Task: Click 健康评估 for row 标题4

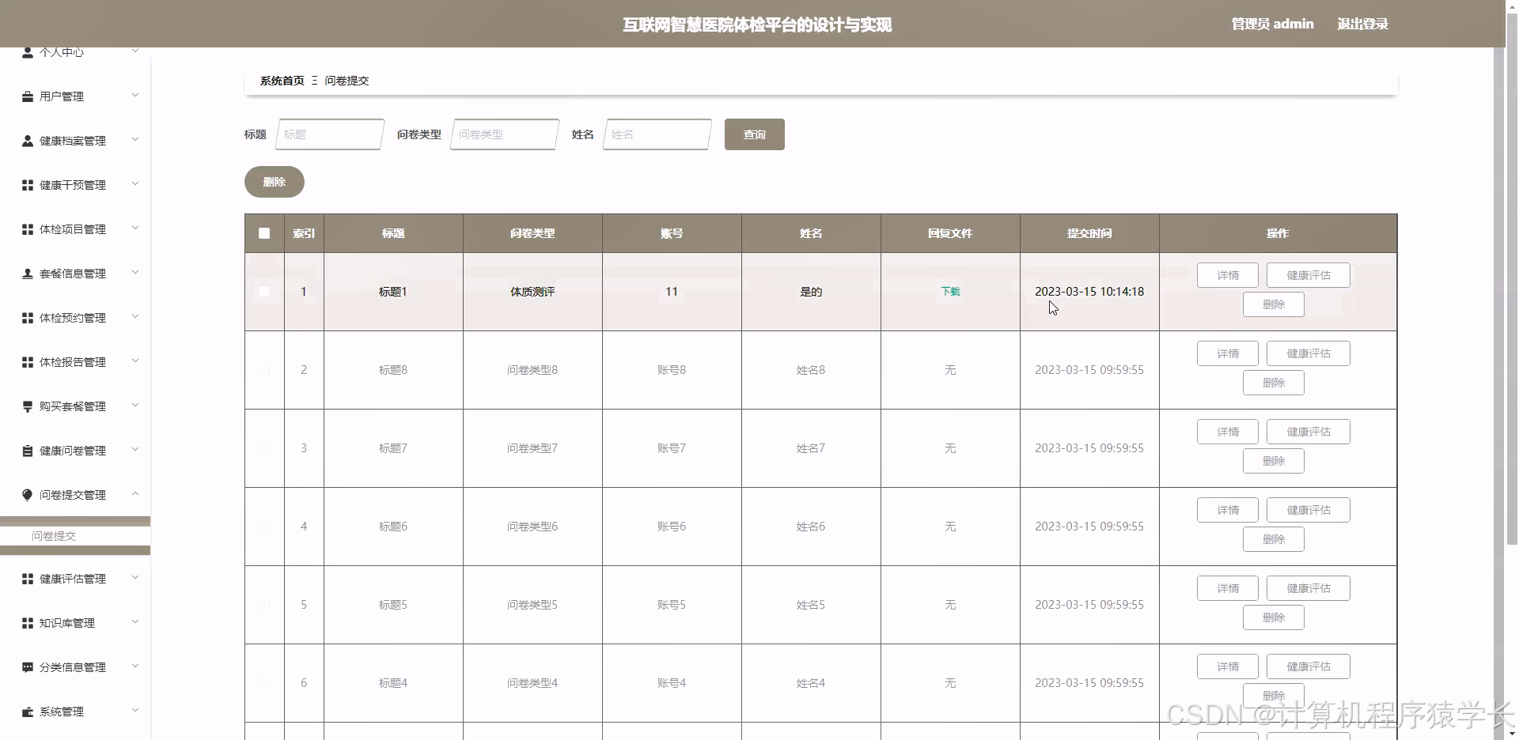Action: (1309, 666)
